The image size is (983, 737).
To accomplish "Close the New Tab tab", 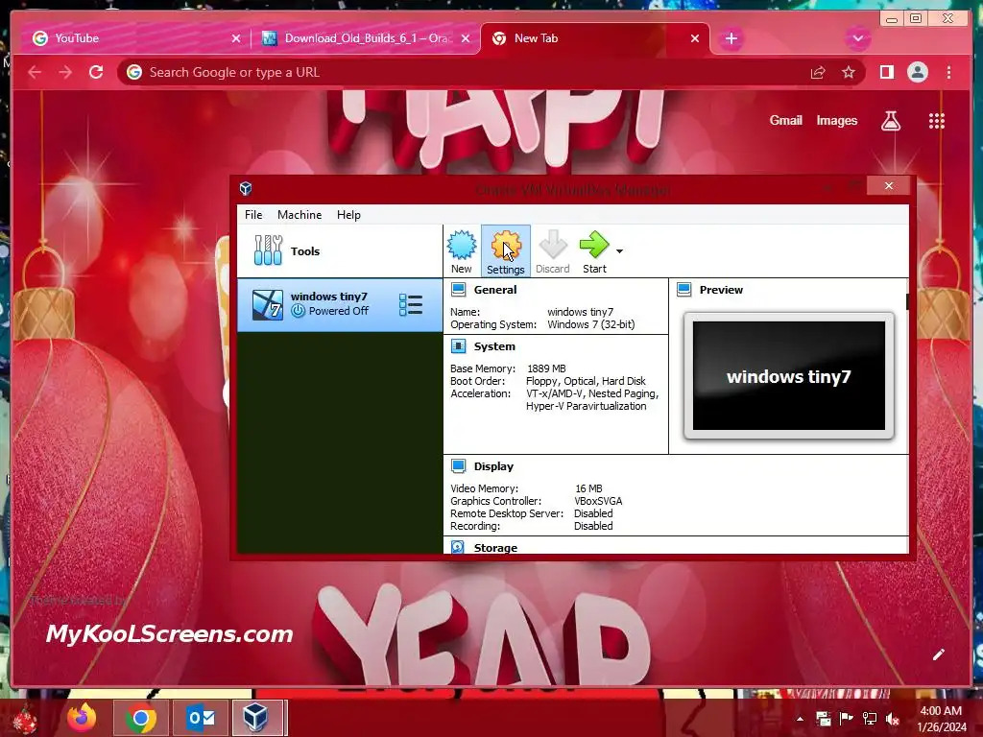I will click(695, 38).
